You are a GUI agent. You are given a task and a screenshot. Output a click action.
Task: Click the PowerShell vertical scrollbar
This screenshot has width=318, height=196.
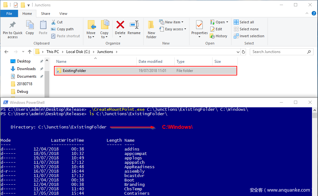tap(315, 151)
